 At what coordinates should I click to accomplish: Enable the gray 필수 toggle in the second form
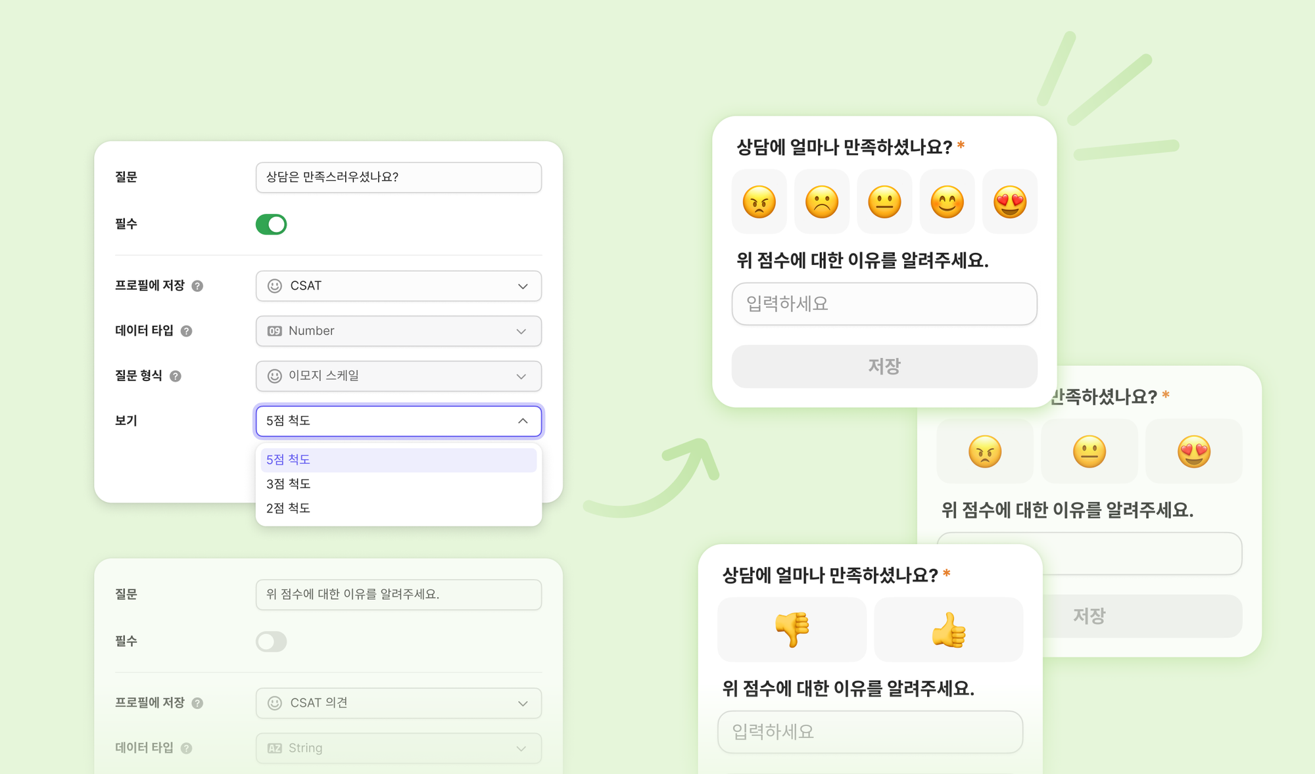271,641
